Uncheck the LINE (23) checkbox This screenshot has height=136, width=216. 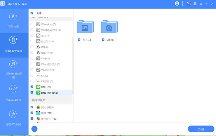[32, 87]
